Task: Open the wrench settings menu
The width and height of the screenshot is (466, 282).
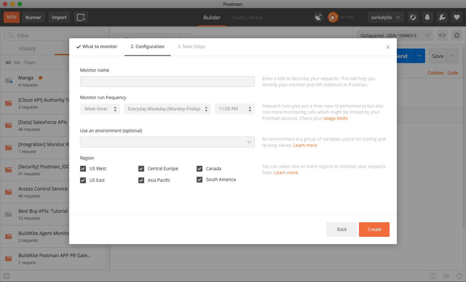Action: tap(442, 17)
